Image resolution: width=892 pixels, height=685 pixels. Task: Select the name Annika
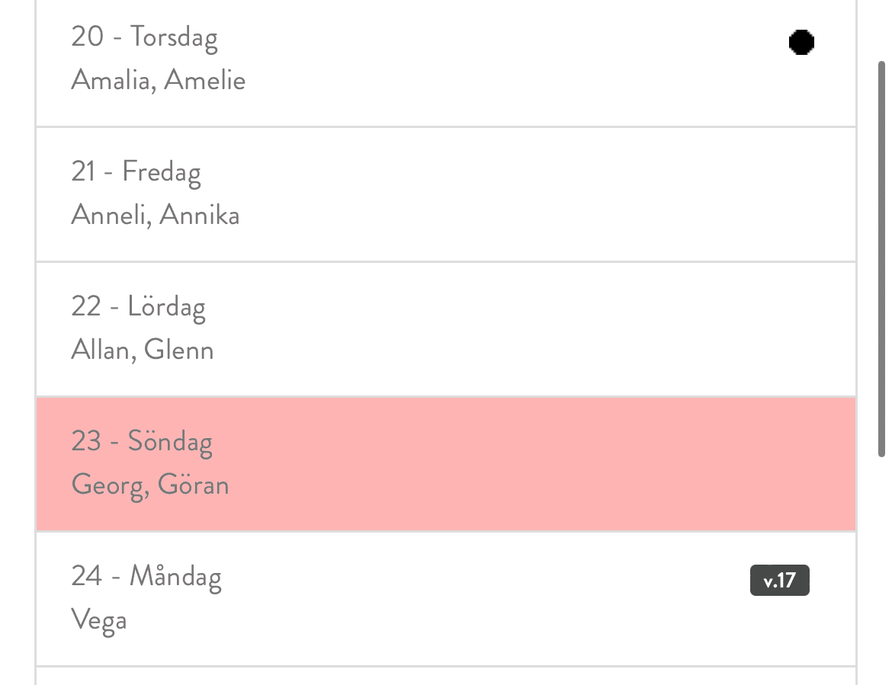[199, 215]
